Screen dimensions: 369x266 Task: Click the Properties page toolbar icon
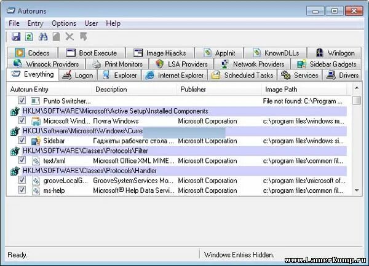pyautogui.click(x=56, y=37)
